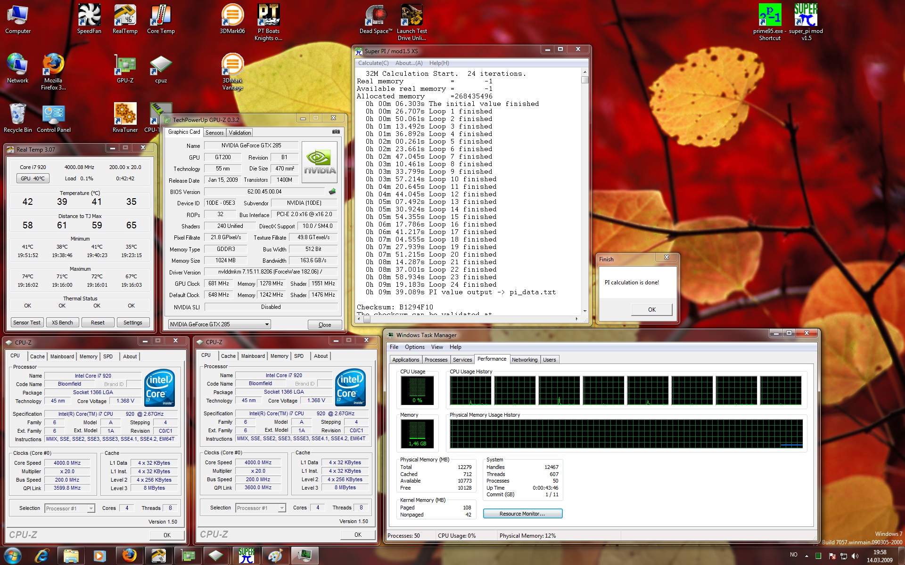Click Super PI scrollbar down arrow
Image resolution: width=905 pixels, height=565 pixels.
(x=585, y=311)
